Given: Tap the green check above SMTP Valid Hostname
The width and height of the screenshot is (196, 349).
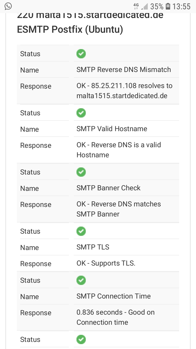Looking at the screenshot, I should point(81,113).
